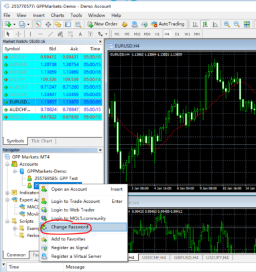Select the equidistant channel tool
The width and height of the screenshot is (256, 272).
[60, 34]
